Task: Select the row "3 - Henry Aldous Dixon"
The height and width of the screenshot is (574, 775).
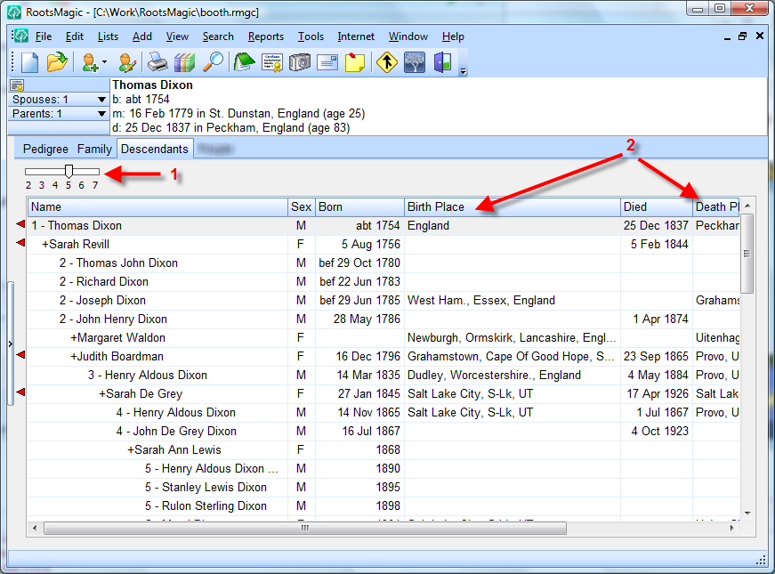Action: point(383,376)
